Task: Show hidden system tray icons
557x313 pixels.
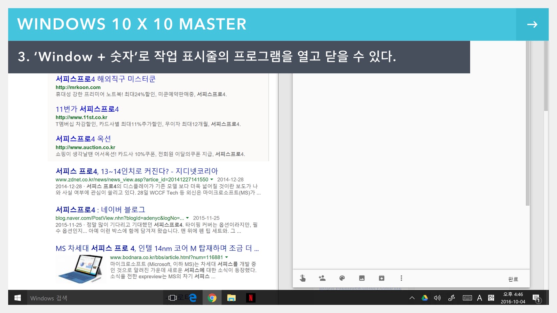Action: pyautogui.click(x=412, y=298)
